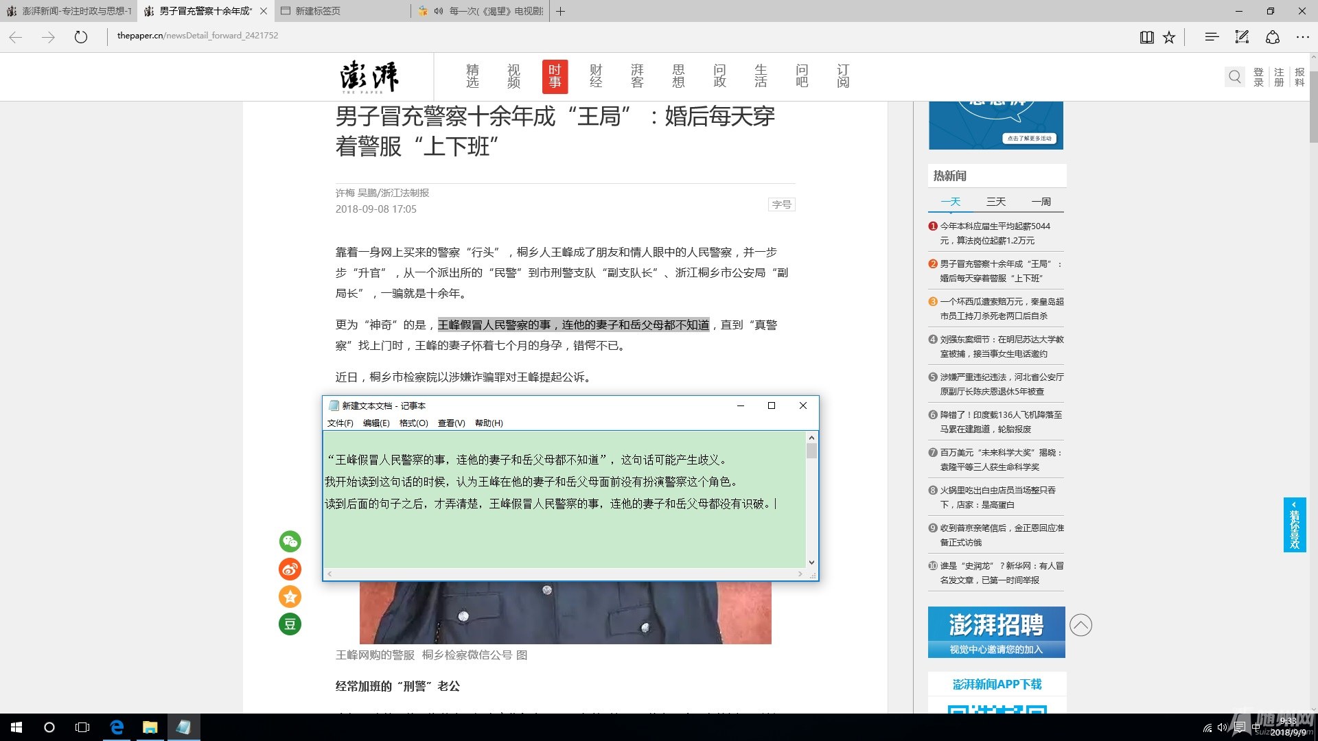Open a new browser tab
Screen dimensions: 1318x741
coord(560,11)
